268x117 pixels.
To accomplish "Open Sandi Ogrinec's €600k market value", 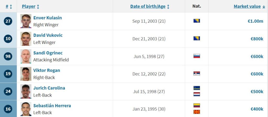I will coord(257,56).
